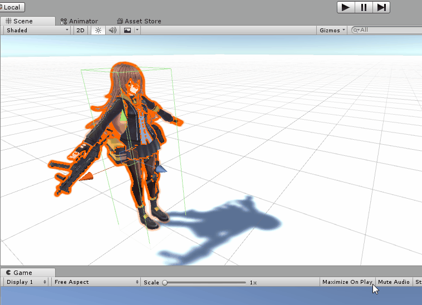The height and width of the screenshot is (305, 422).
Task: Toggle Maximize On Play
Action: coord(347,282)
